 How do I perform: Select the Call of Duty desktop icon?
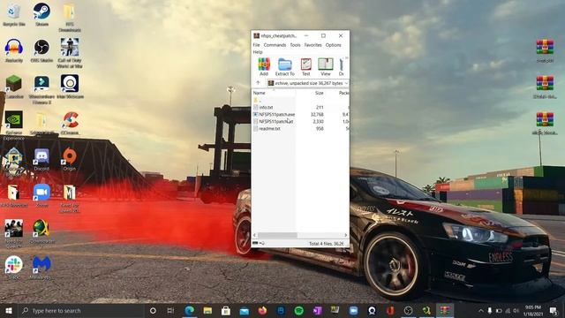[x=70, y=53]
